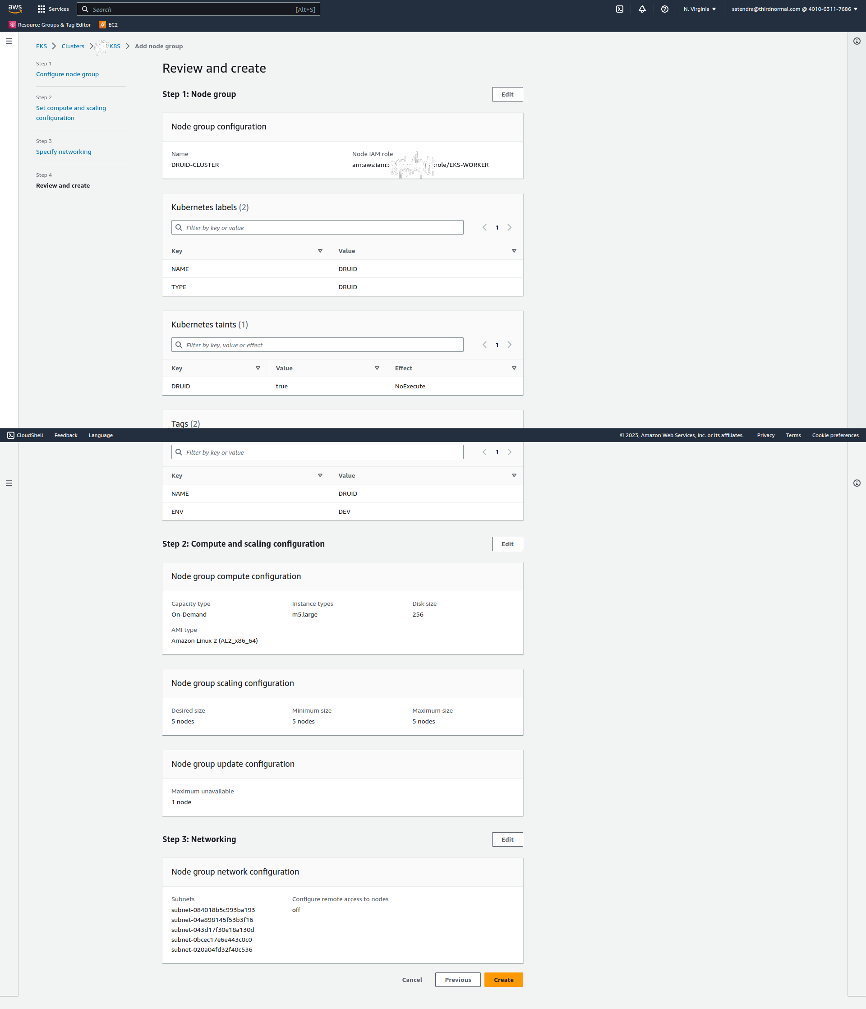
Task: Open the AWS CloudShell icon in top bar
Action: 620,9
